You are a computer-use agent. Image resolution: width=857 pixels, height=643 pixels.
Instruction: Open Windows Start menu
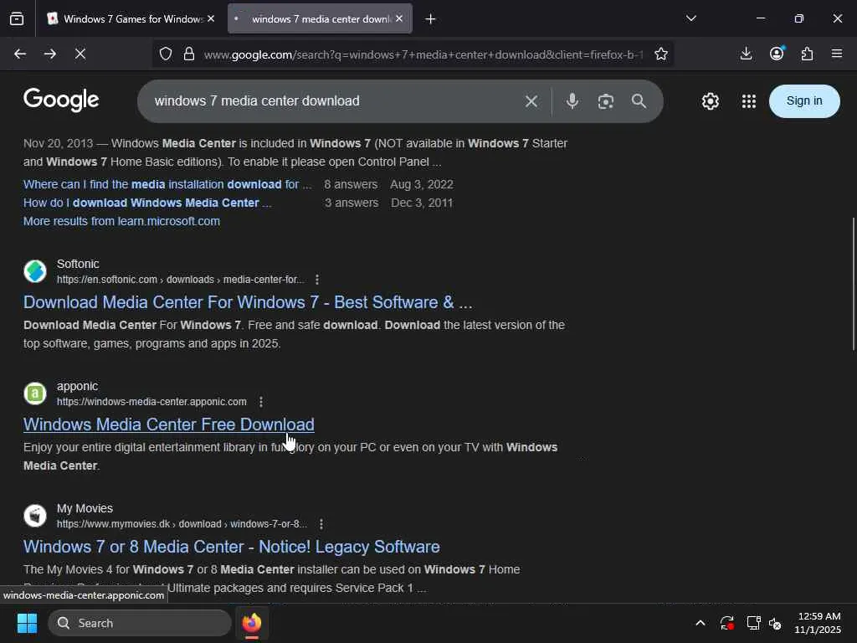(x=27, y=623)
